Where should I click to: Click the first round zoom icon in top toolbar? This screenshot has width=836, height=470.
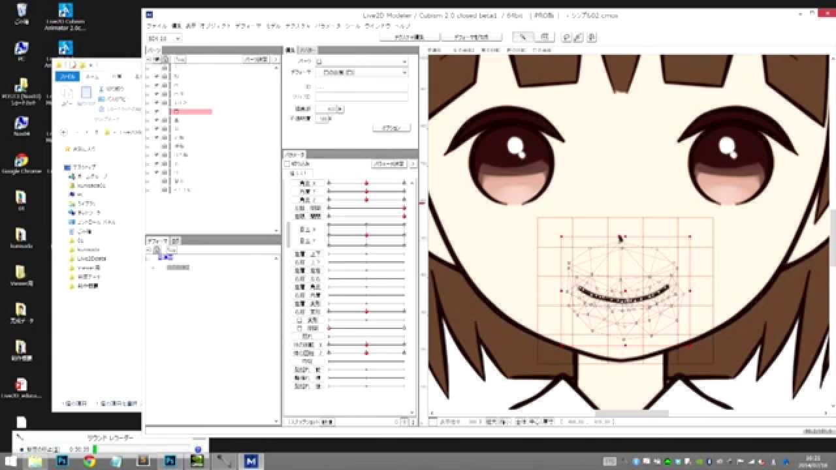pos(567,37)
